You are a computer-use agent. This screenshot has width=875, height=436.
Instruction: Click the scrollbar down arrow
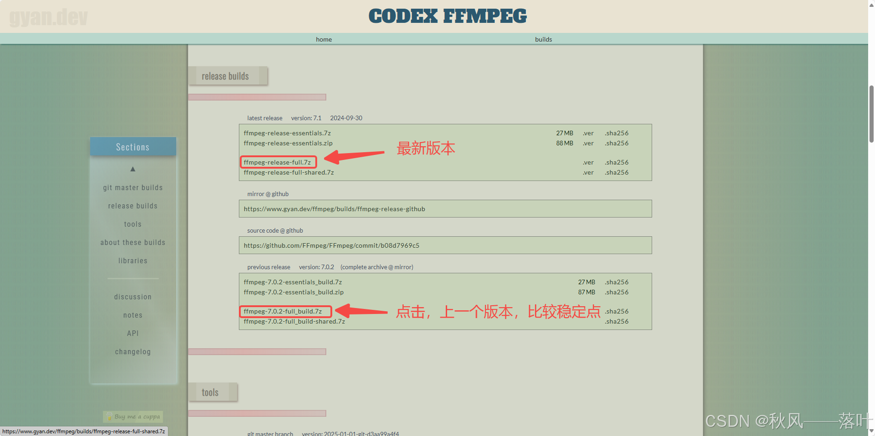871,431
